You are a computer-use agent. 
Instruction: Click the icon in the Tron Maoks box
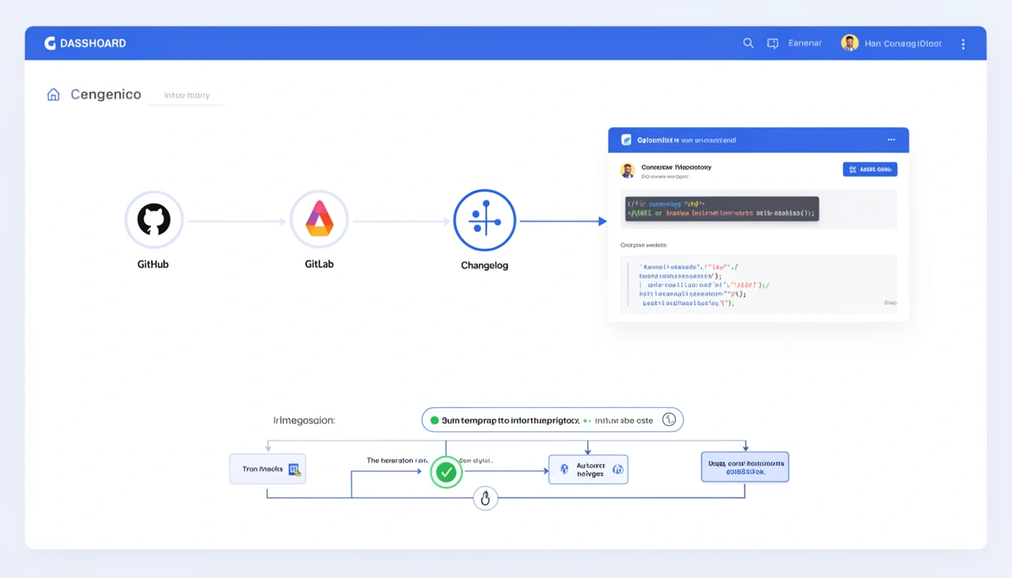(294, 469)
